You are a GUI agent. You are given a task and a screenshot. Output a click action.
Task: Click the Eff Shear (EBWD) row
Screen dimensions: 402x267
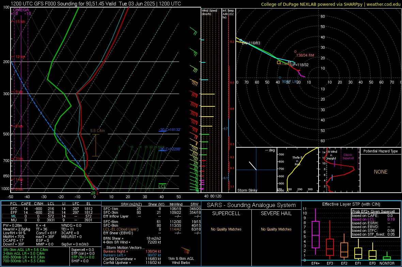click(x=152, y=233)
